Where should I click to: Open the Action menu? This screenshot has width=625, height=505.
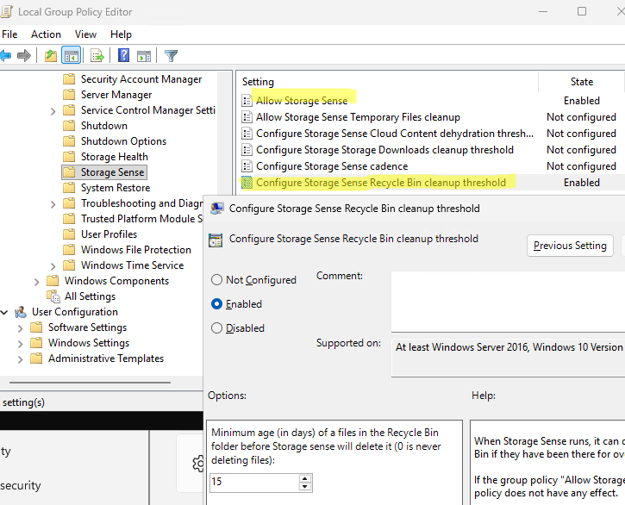(x=46, y=34)
